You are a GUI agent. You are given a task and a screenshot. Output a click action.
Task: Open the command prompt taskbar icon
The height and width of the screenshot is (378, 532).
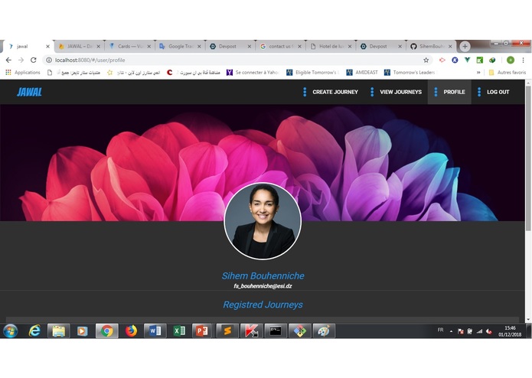click(275, 331)
